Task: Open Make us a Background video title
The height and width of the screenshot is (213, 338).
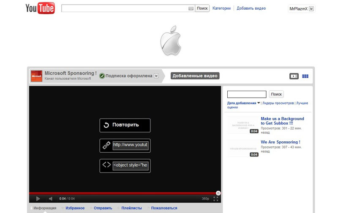Action: 282,121
